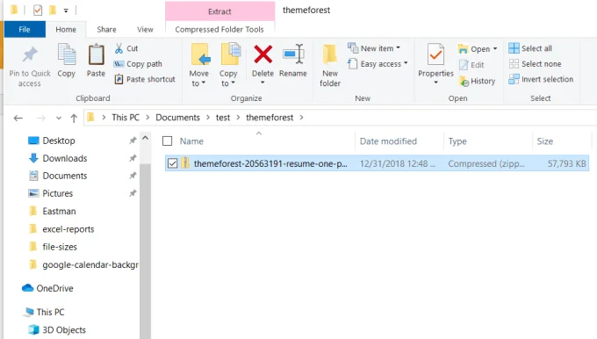Open the Eastman folder in sidebar
Image resolution: width=597 pixels, height=339 pixels.
tap(53, 211)
